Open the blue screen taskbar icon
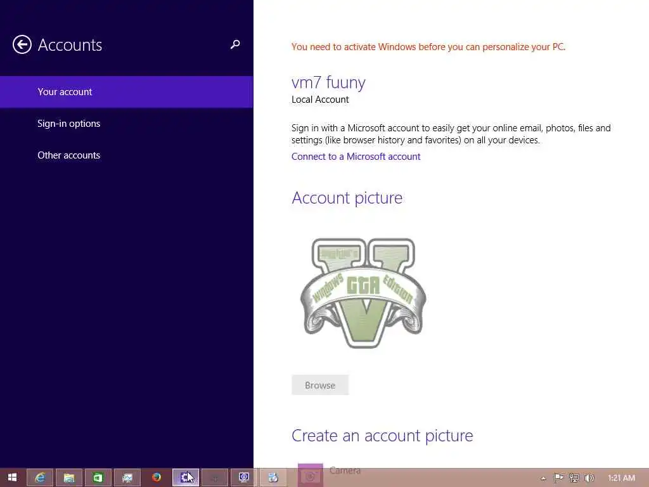 click(244, 477)
